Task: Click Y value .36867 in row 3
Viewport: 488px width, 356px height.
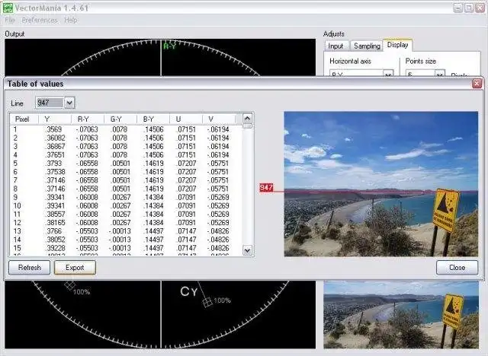Action: click(x=55, y=146)
